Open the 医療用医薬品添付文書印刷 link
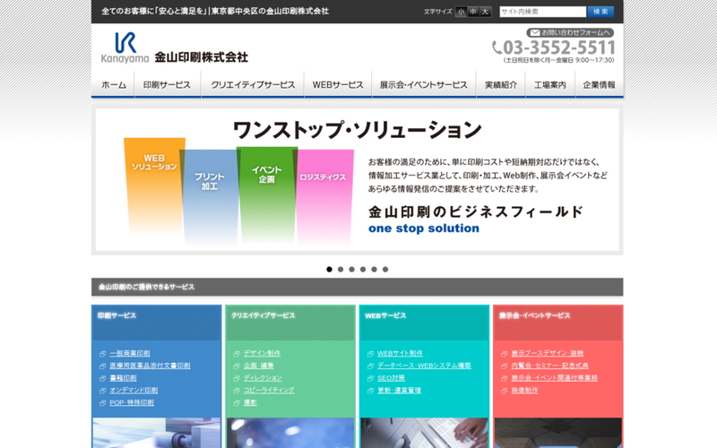 coord(150,366)
